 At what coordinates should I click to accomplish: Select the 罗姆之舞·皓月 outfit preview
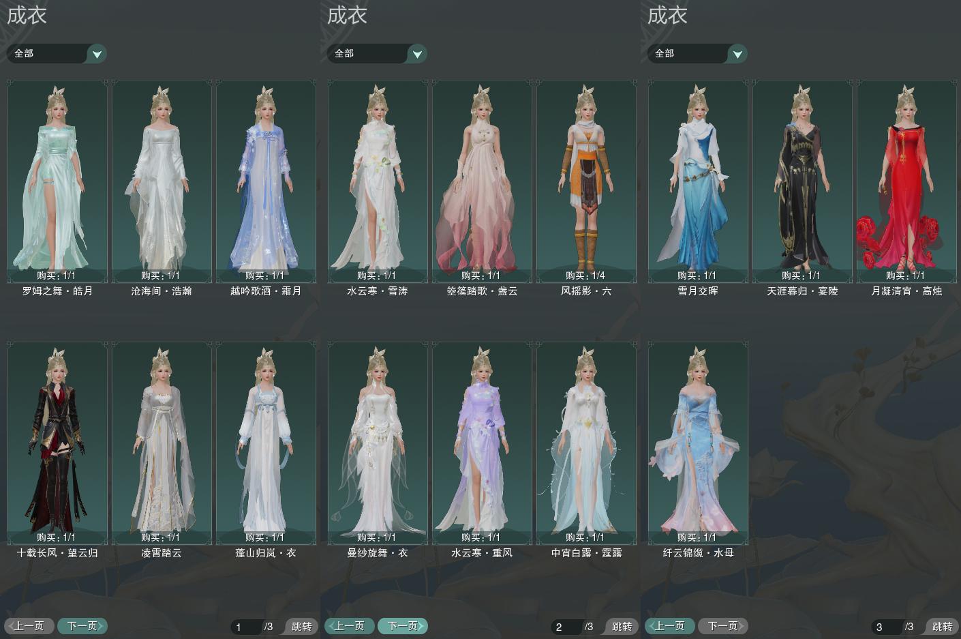point(58,181)
